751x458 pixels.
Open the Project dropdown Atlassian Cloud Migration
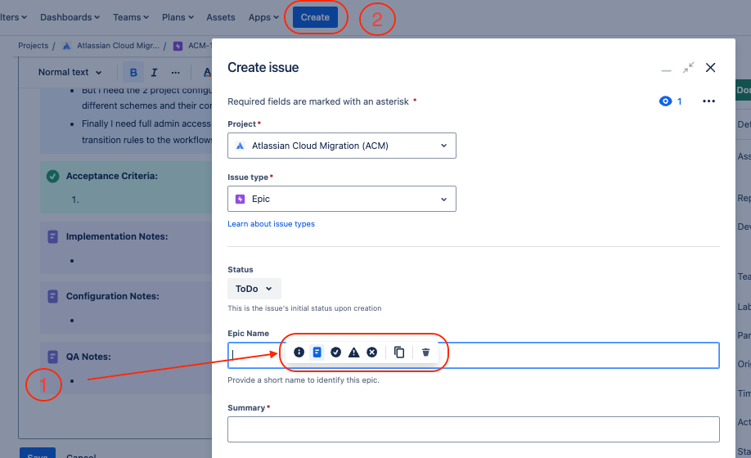341,146
